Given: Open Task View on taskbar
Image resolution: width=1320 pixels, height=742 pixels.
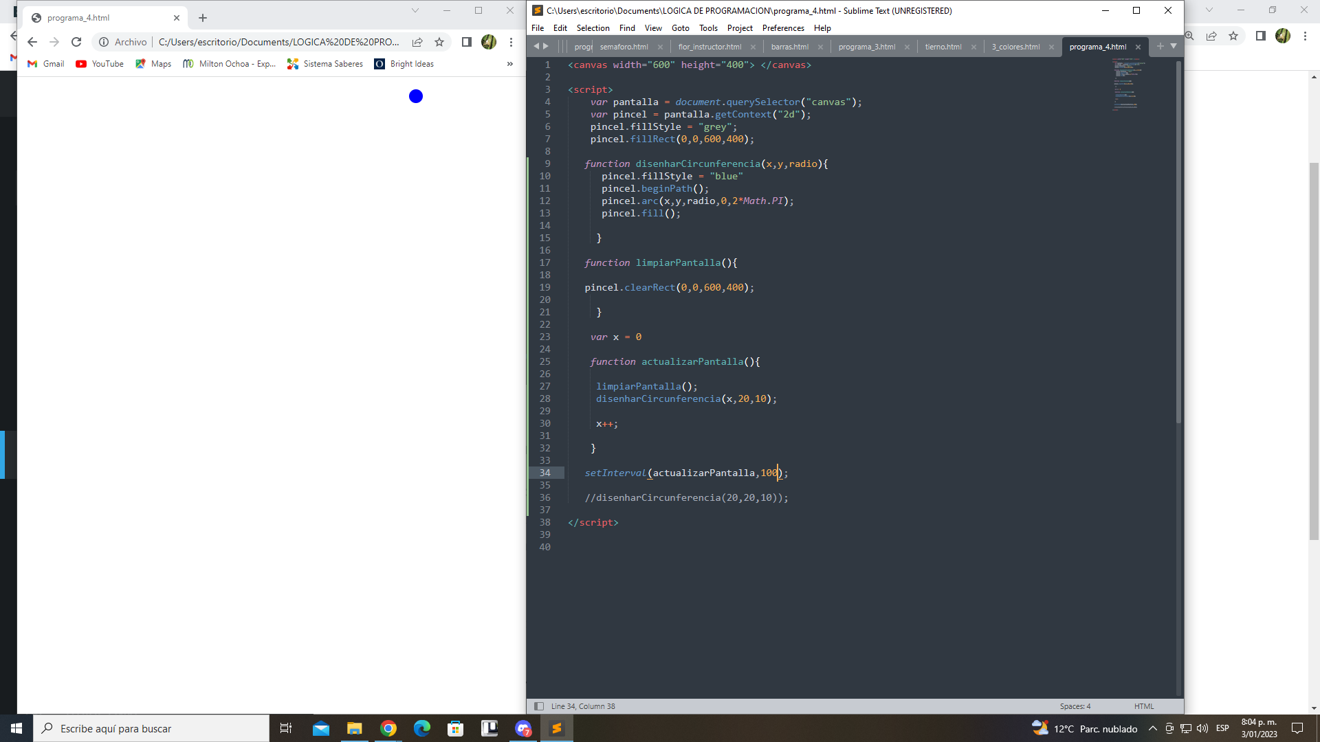Looking at the screenshot, I should 286,728.
